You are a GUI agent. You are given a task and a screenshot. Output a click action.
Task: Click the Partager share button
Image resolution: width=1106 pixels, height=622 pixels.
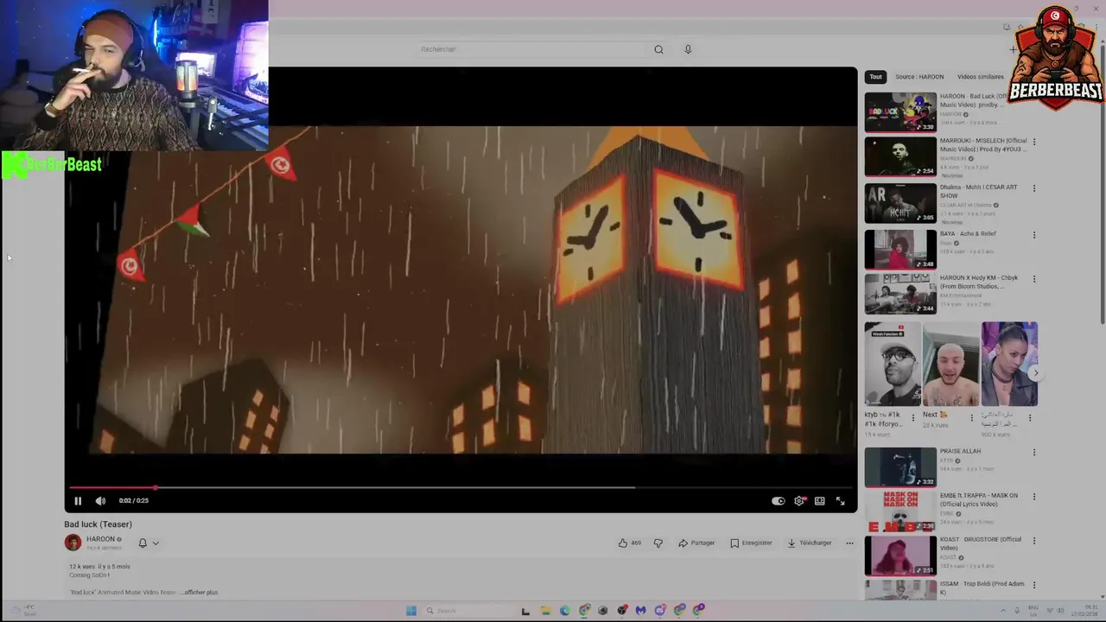point(696,543)
